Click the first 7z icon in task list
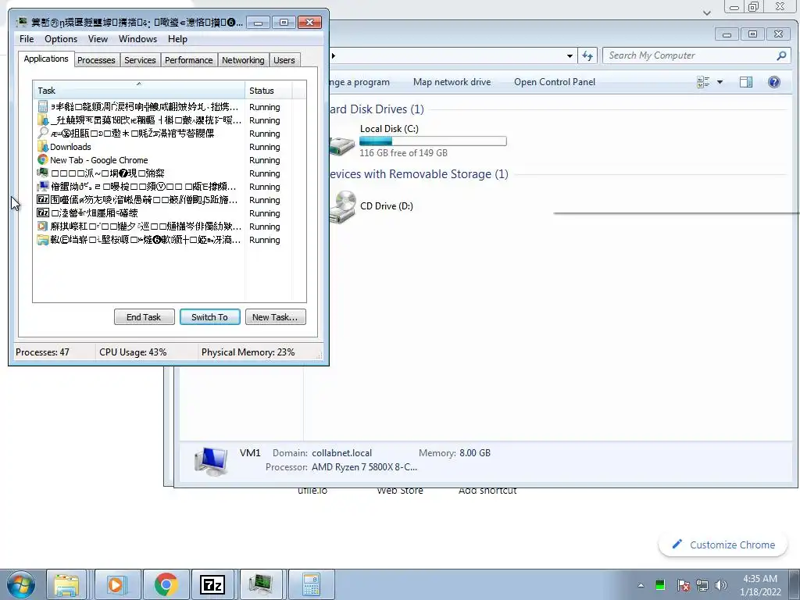The image size is (800, 600). click(43, 199)
